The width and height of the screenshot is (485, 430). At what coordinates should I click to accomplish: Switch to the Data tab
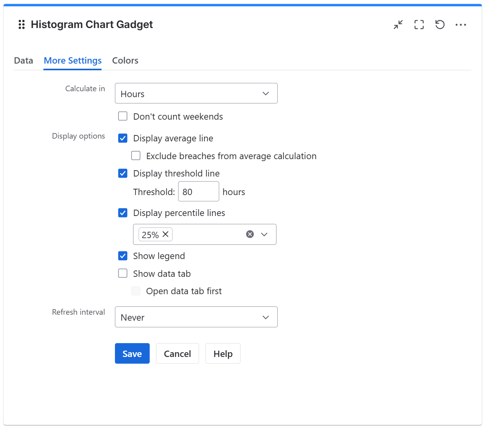23,60
